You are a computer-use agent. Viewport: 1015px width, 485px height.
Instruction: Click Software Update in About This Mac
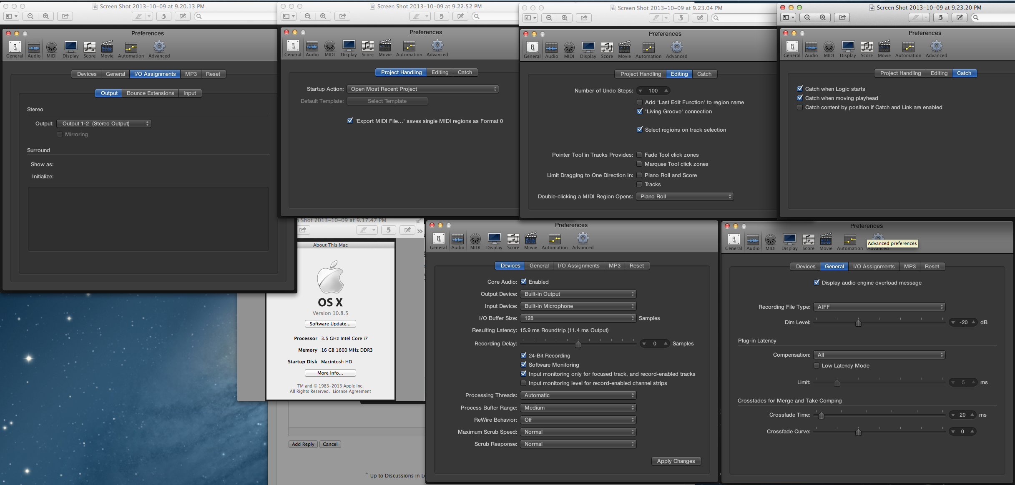(x=330, y=324)
